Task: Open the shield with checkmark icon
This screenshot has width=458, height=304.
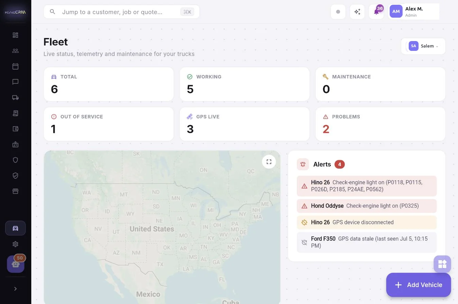Action: (15, 176)
